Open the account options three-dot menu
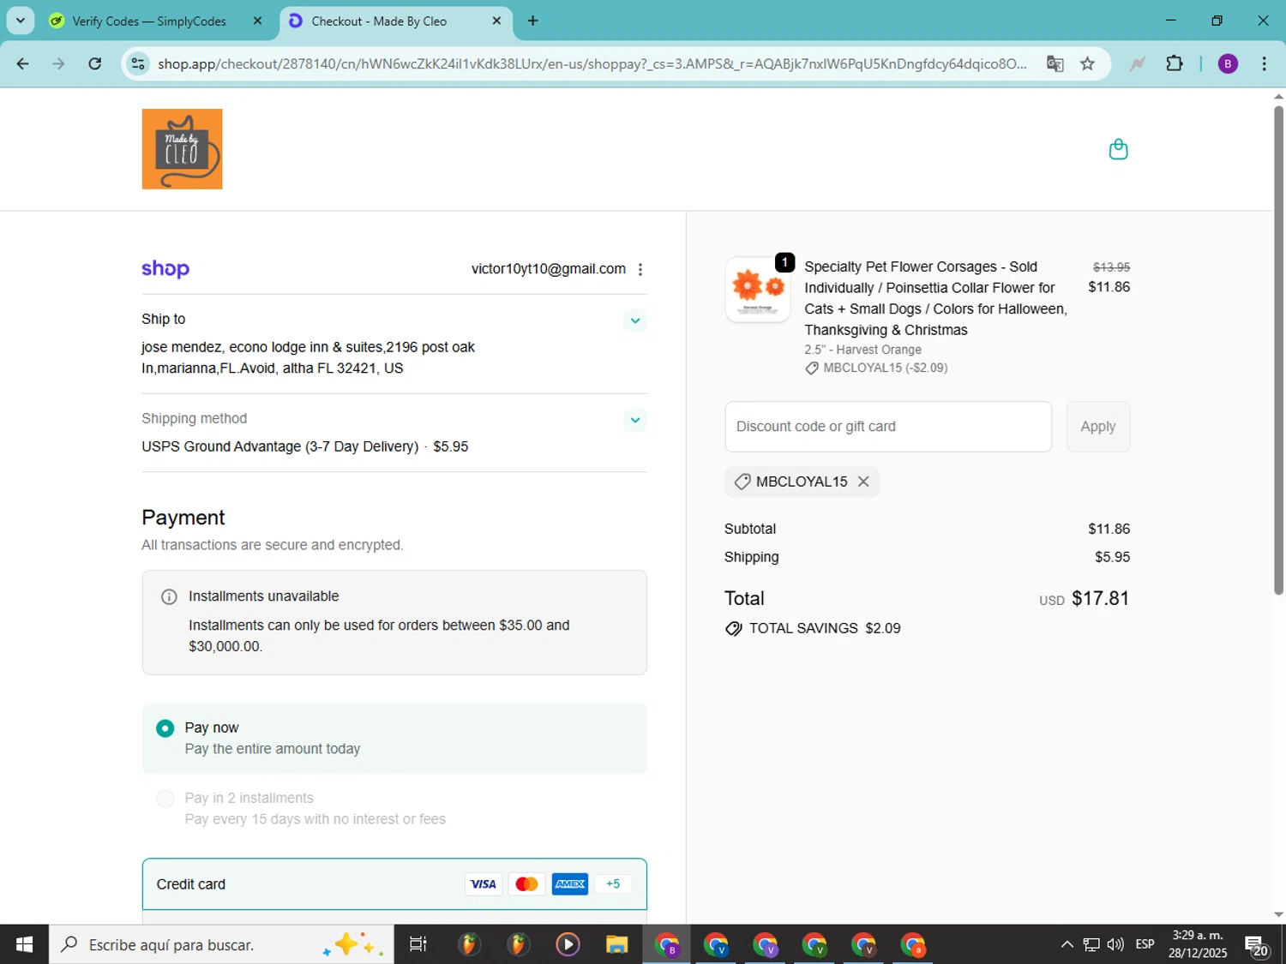The height and width of the screenshot is (964, 1286). (640, 269)
